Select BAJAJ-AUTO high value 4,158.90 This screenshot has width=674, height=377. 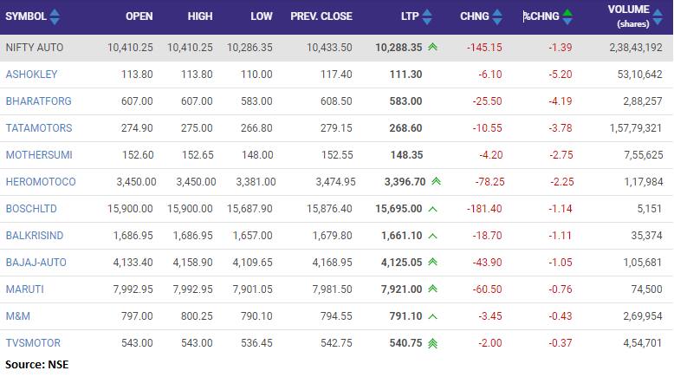(x=192, y=263)
